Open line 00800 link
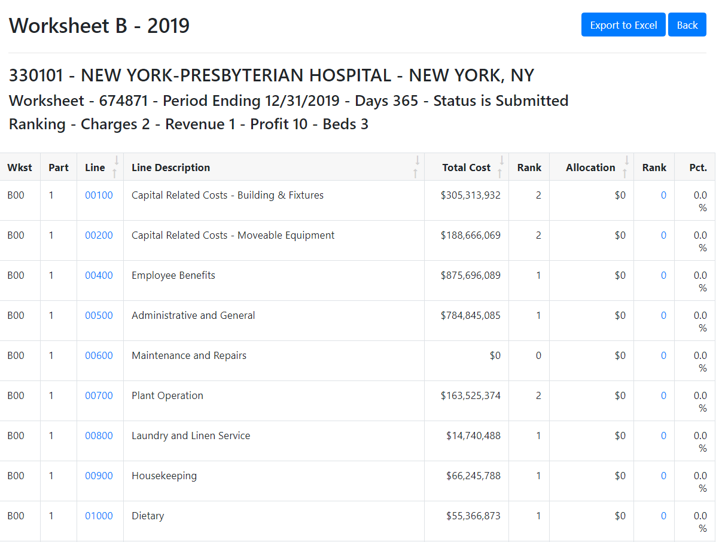The width and height of the screenshot is (719, 542). [99, 436]
